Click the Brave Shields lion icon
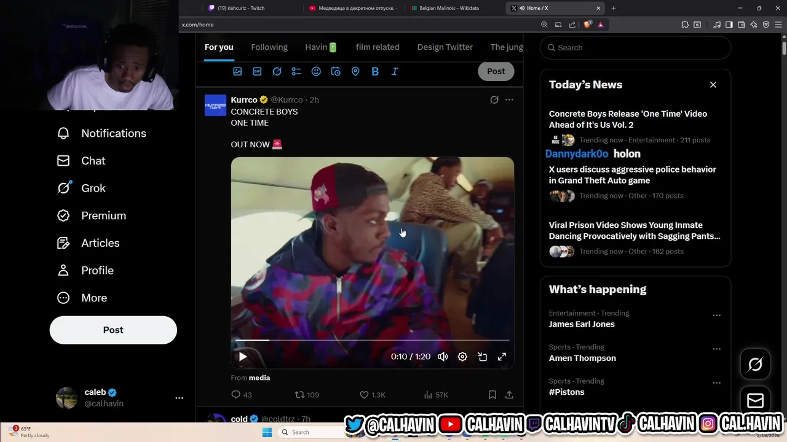This screenshot has width=787, height=442. [x=588, y=25]
